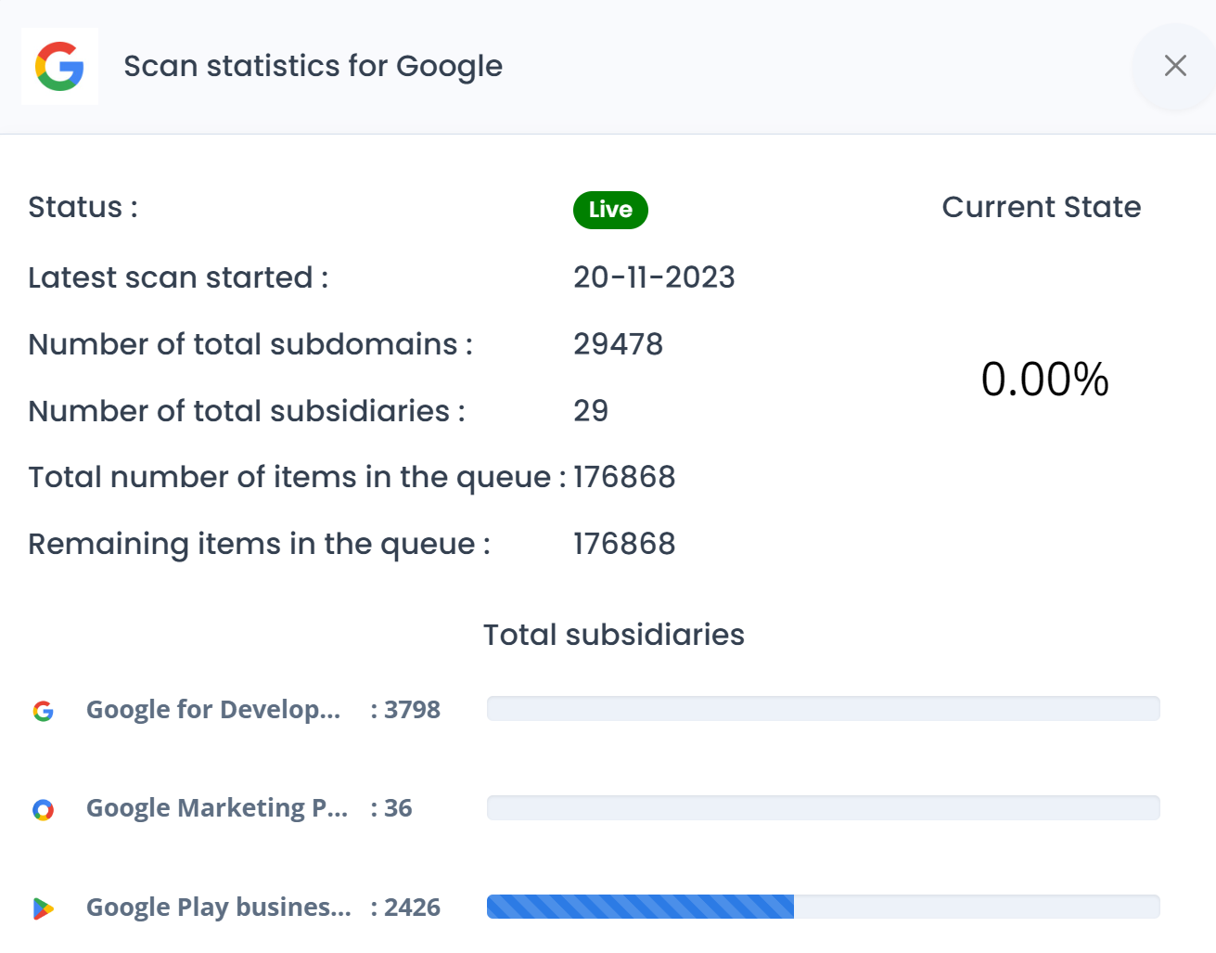Image resolution: width=1216 pixels, height=953 pixels.
Task: Click the Google Marketing Platform progress bar
Action: coord(823,808)
